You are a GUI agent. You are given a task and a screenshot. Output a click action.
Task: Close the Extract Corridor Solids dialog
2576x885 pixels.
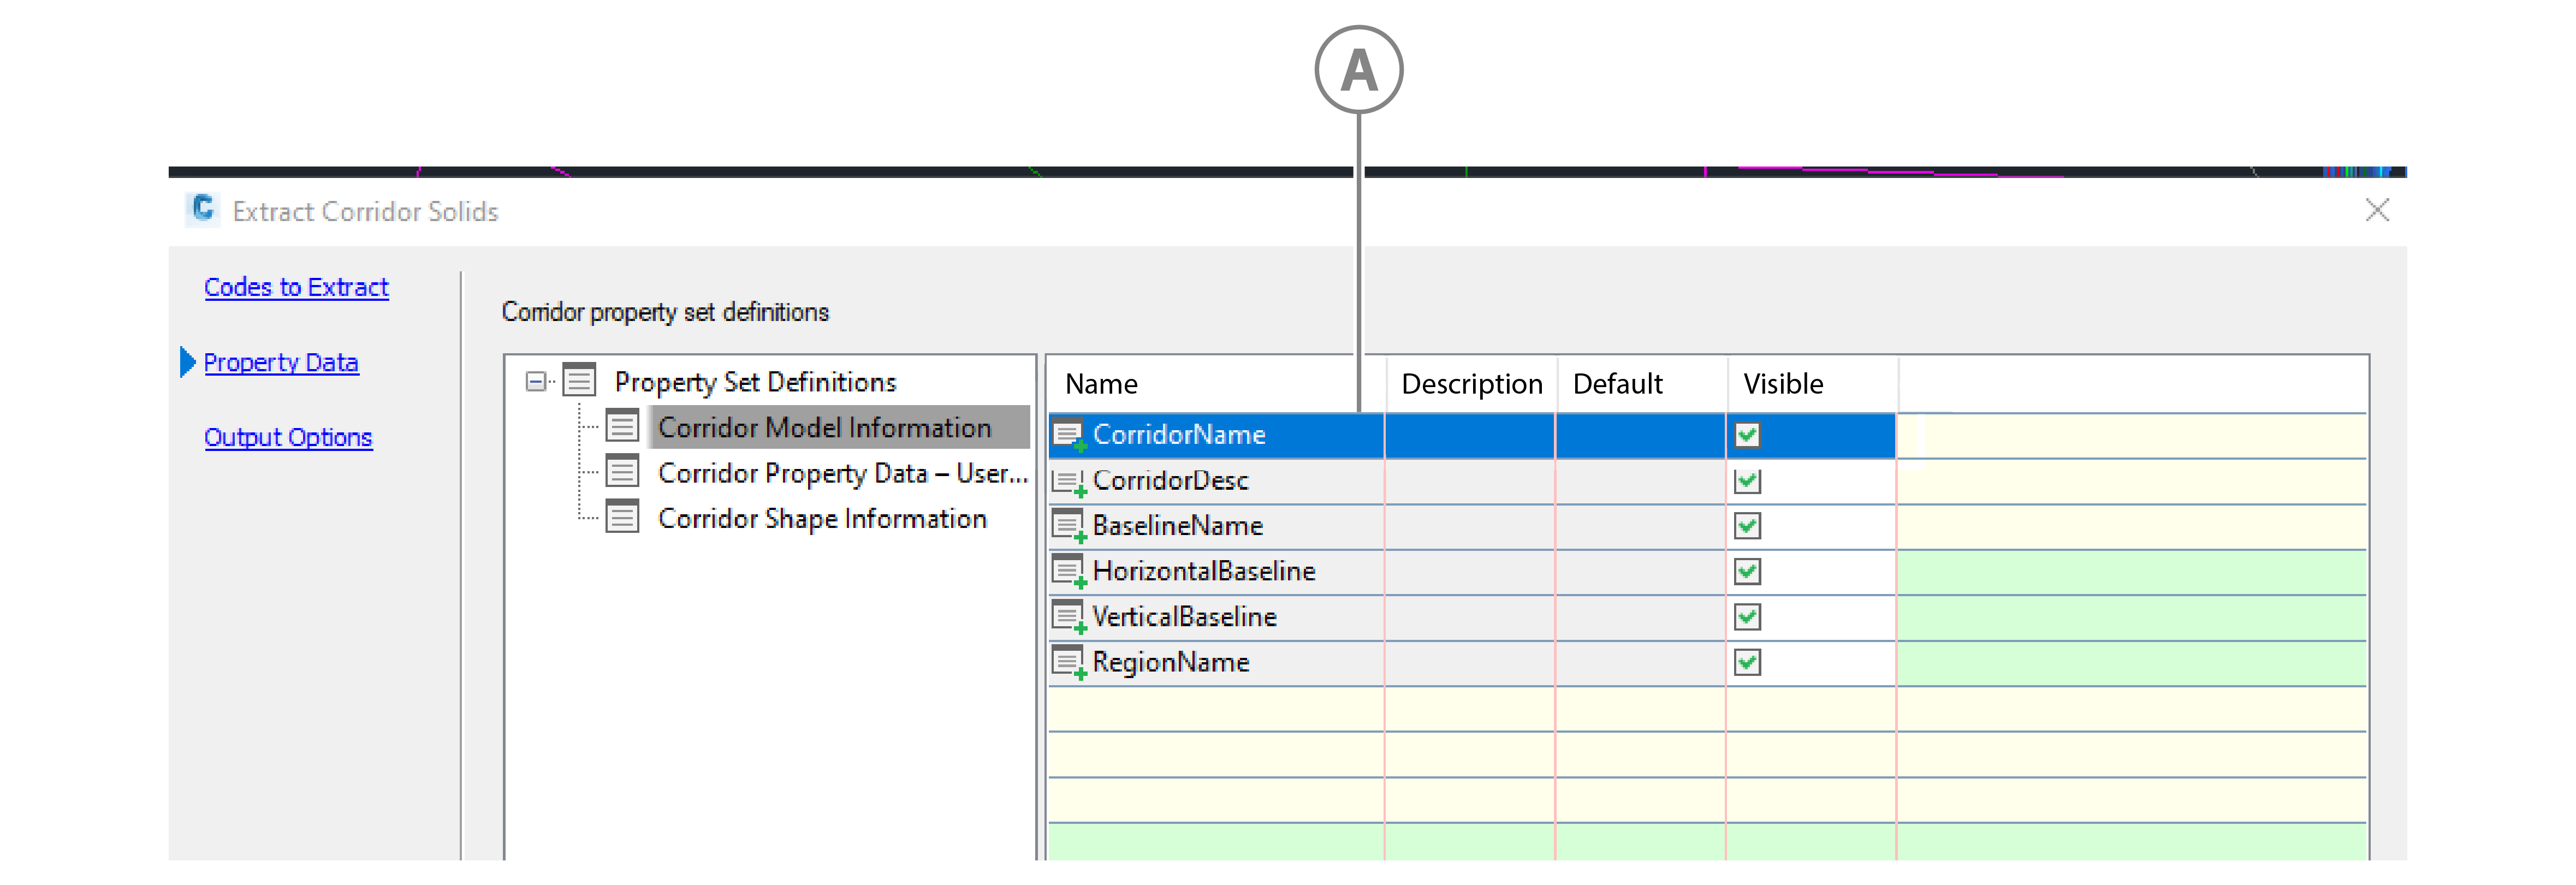pyautogui.click(x=2377, y=210)
